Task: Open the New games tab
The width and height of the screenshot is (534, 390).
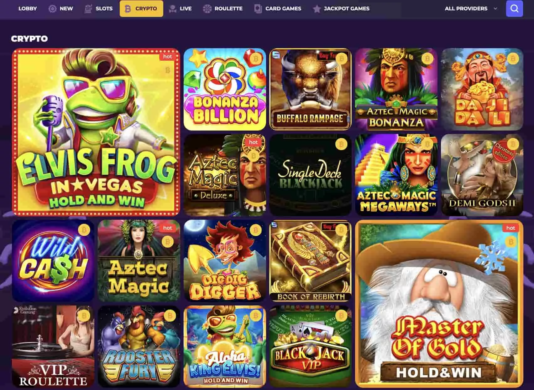Action: click(61, 8)
